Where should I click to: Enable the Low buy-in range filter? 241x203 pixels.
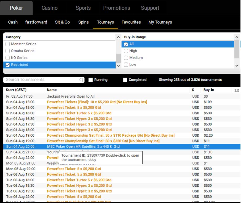126,65
